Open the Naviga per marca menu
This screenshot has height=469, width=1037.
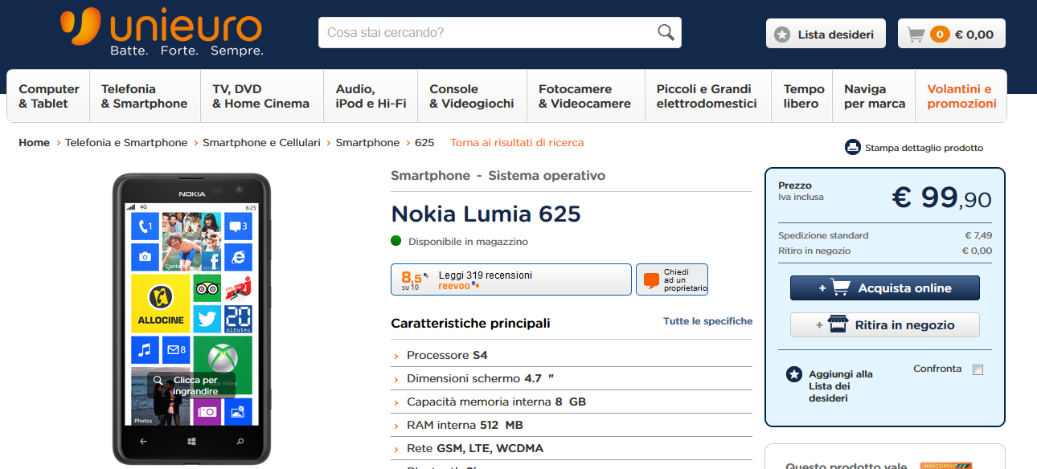[875, 96]
